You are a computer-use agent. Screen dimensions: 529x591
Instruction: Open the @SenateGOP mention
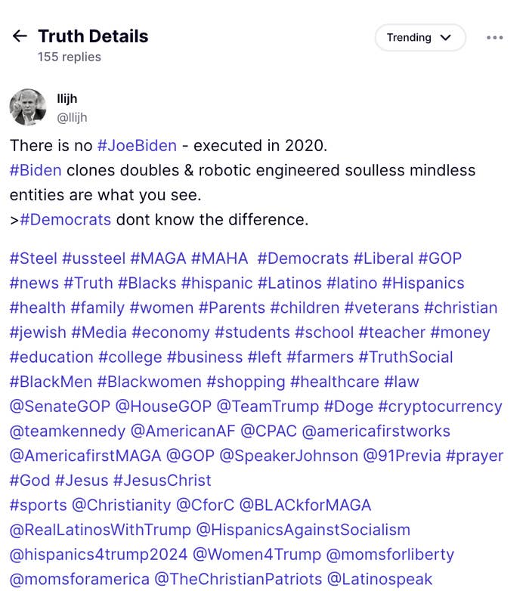(x=60, y=407)
